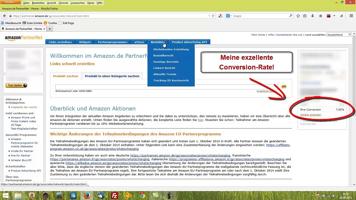Open the Land auswählen Deutschland dropdown
356x200 pixels.
click(x=339, y=35)
